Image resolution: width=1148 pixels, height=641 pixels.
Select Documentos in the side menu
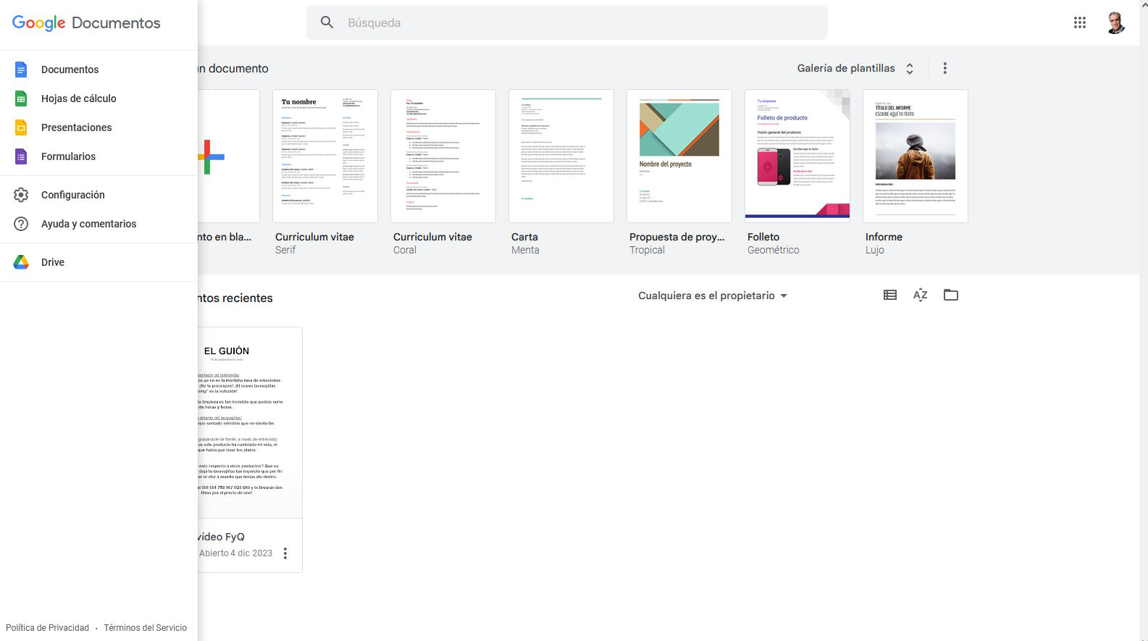[x=70, y=70]
